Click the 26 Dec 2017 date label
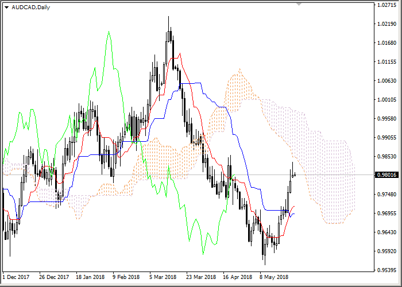402x287 pixels. [53, 277]
